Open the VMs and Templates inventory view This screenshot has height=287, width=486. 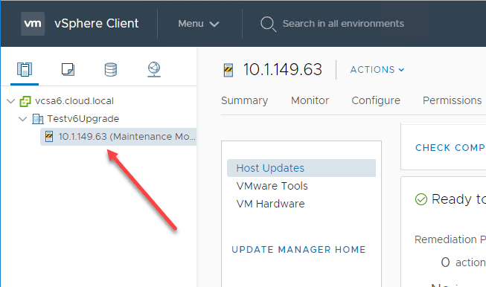[68, 69]
